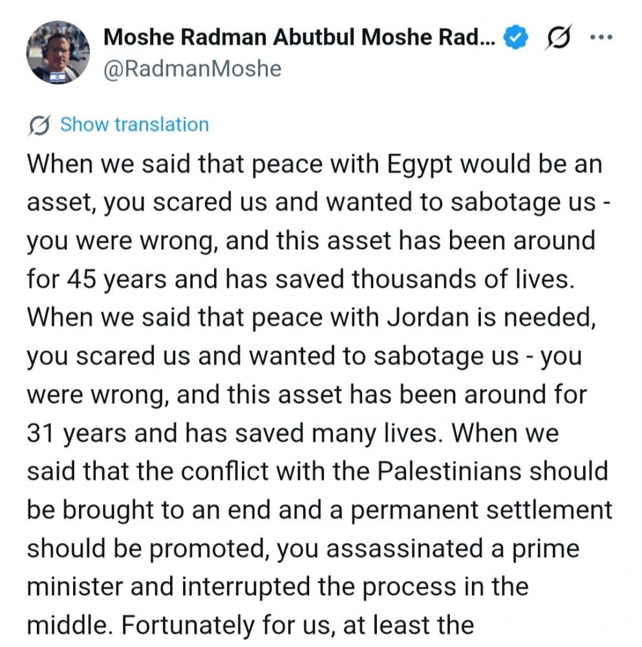Screen dimensions: 642x647
Task: Select the opening line about peace with Egypt
Action: pos(314,164)
